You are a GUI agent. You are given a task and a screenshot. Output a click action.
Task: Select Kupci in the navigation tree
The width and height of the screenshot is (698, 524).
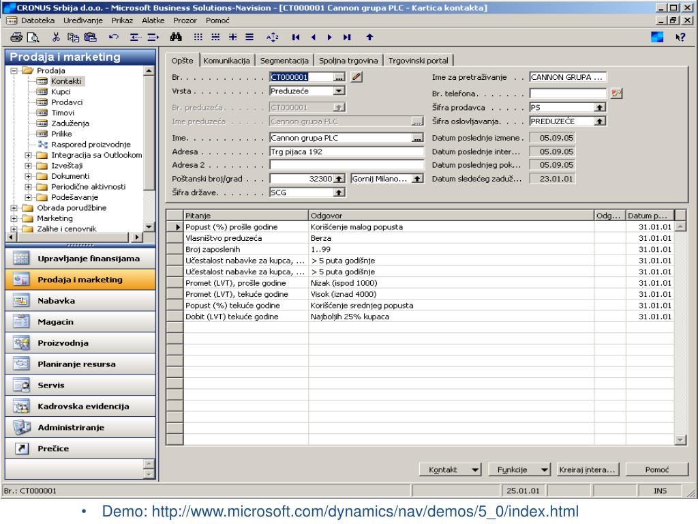pyautogui.click(x=61, y=92)
